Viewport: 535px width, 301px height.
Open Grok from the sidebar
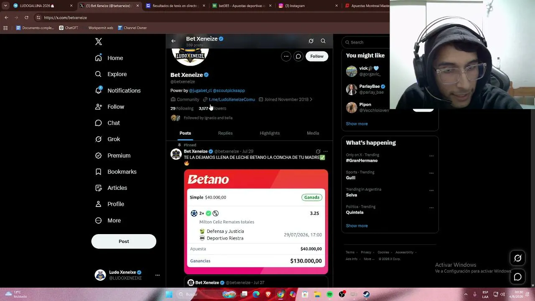click(107, 139)
